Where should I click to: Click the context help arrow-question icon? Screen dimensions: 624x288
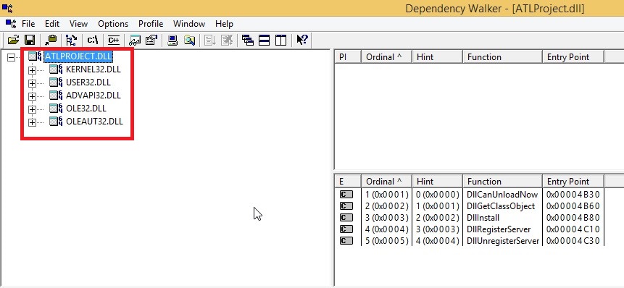(302, 40)
